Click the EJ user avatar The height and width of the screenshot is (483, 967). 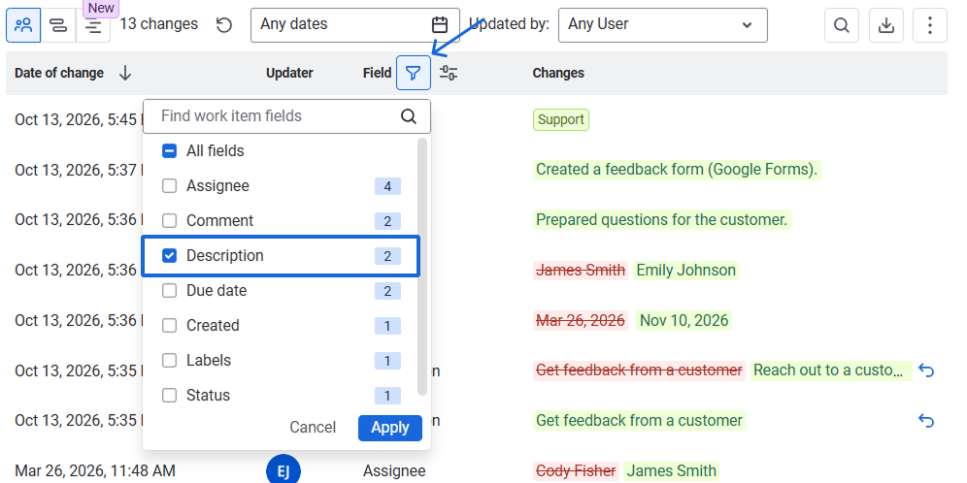[283, 471]
